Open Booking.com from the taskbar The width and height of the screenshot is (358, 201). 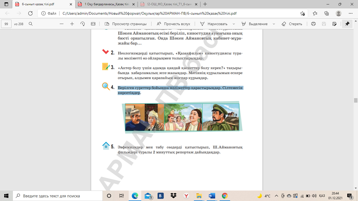tap(160, 196)
